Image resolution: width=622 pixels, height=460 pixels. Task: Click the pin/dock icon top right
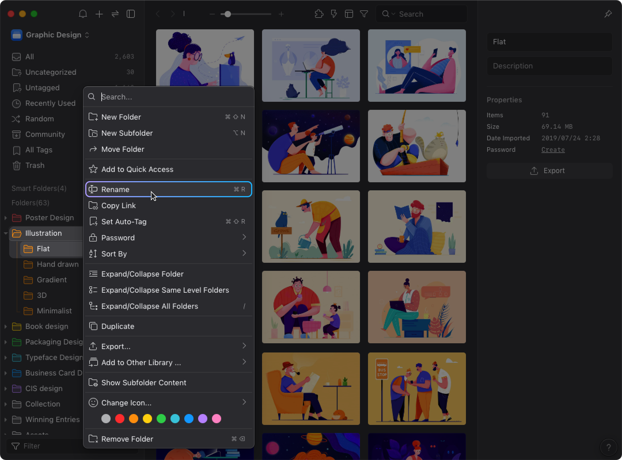(608, 14)
